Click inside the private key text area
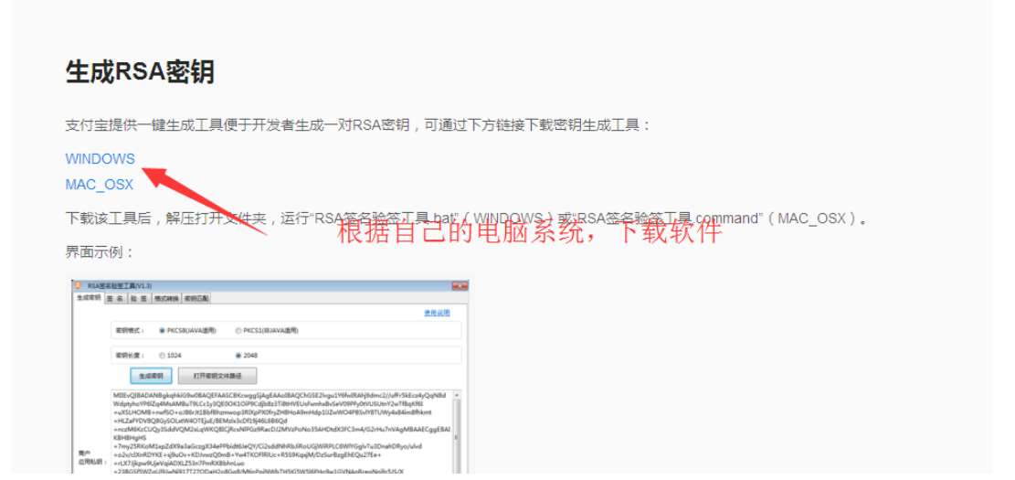This screenshot has width=1015, height=480. (281, 431)
